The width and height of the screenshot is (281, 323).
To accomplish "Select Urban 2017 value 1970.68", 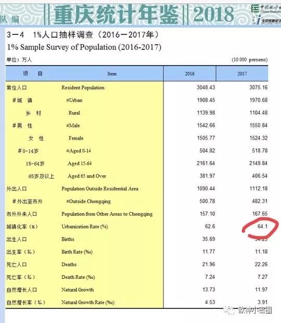I will [x=259, y=100].
